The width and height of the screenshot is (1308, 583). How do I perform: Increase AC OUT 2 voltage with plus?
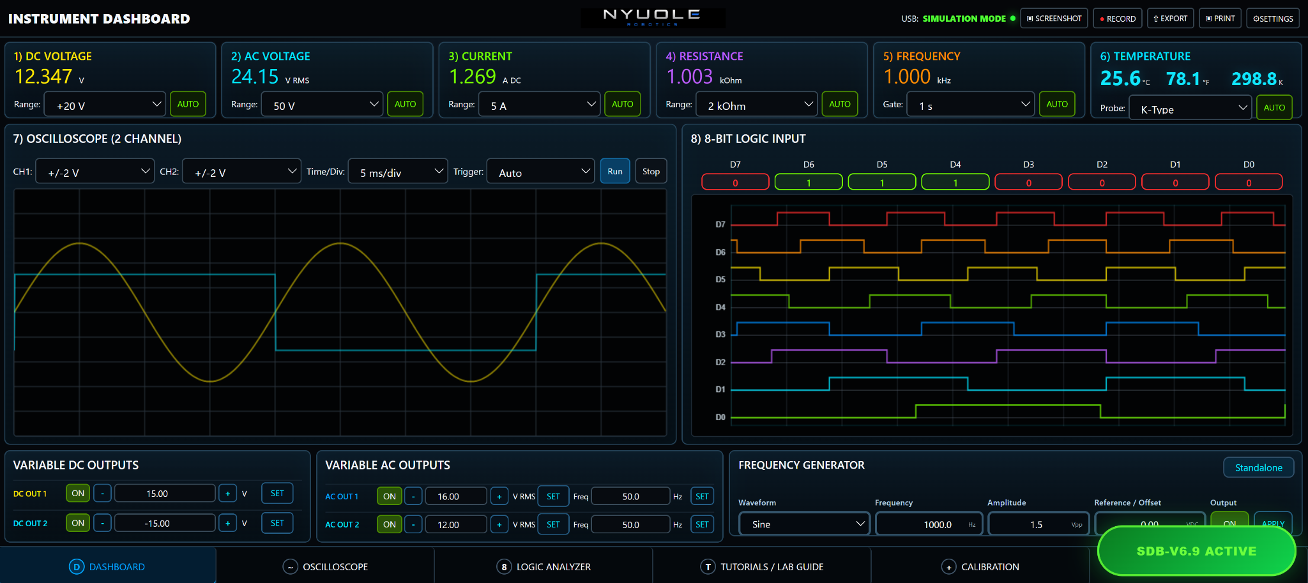coord(499,524)
